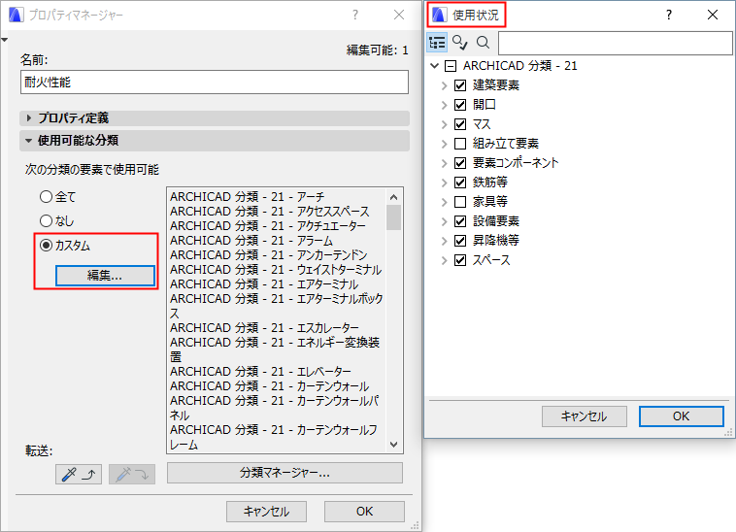Expand the 建築要素 tree node
Viewport: 736px width, 532px height.
pyautogui.click(x=444, y=85)
